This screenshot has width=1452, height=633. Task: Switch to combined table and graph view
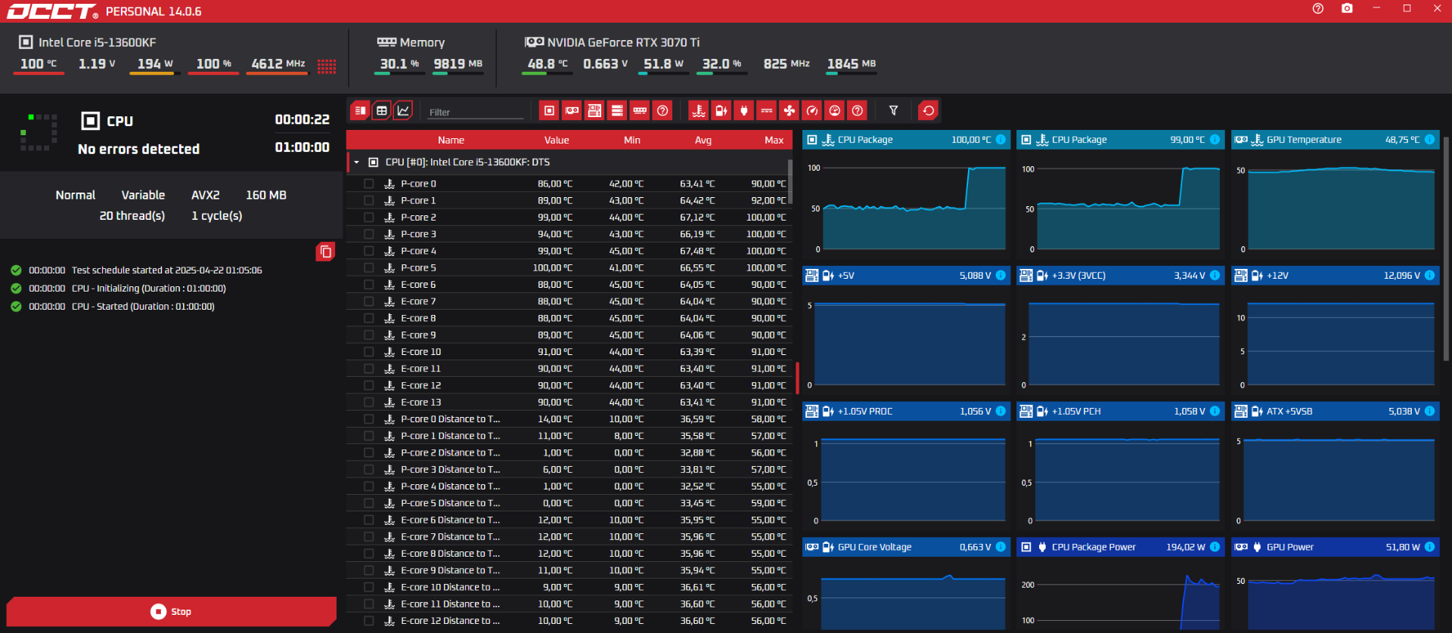(x=360, y=111)
